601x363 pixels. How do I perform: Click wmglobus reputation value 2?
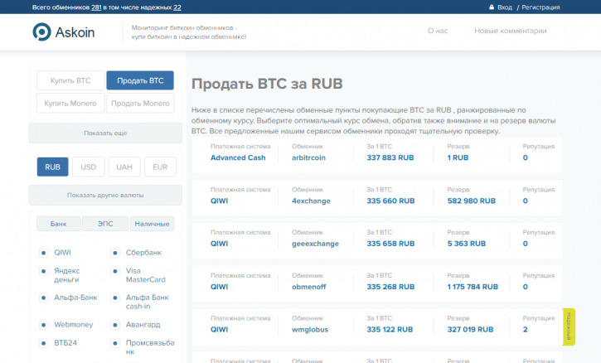(525, 330)
